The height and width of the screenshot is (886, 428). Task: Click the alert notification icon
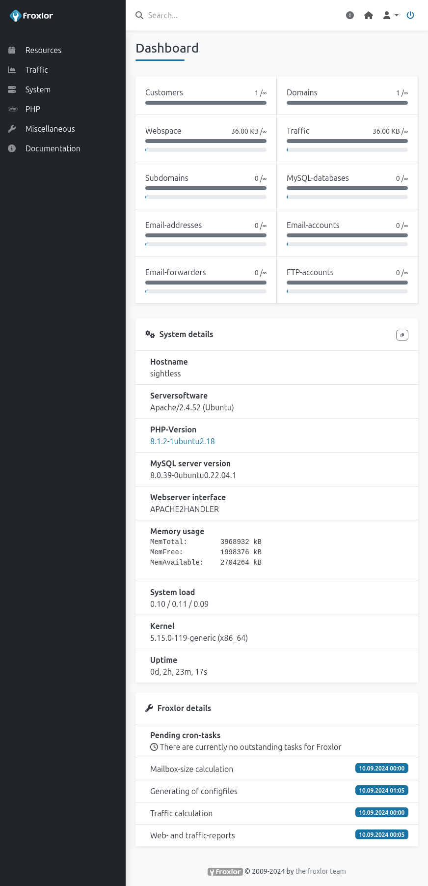350,15
